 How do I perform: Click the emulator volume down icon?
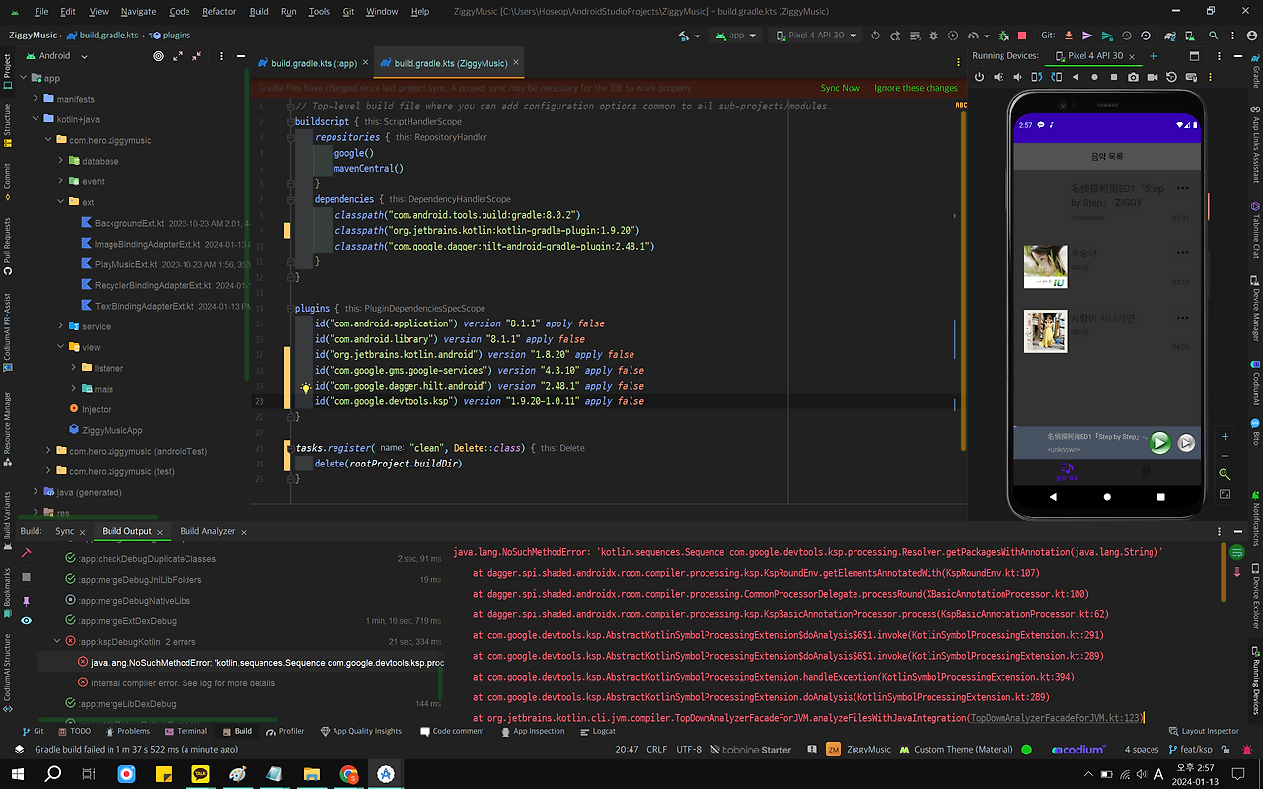(x=1017, y=77)
